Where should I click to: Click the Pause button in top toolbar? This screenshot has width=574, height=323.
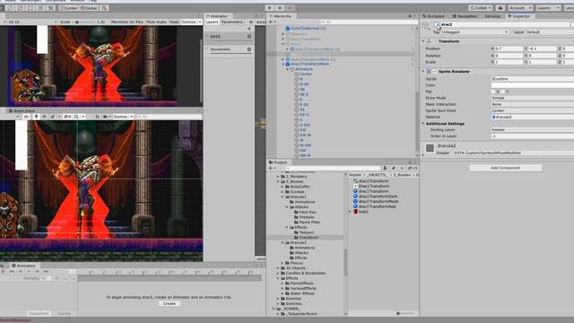pos(280,8)
